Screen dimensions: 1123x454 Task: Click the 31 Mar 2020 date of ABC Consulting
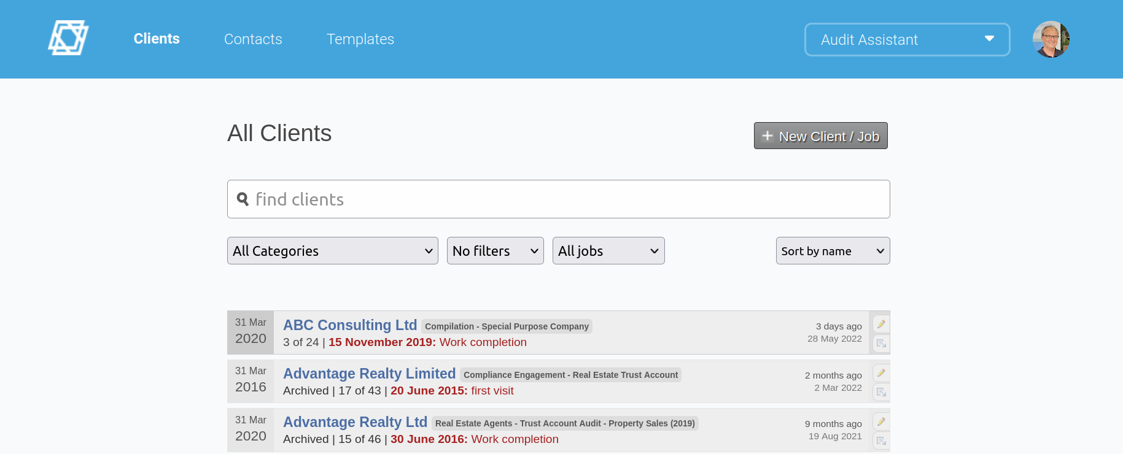tap(251, 331)
